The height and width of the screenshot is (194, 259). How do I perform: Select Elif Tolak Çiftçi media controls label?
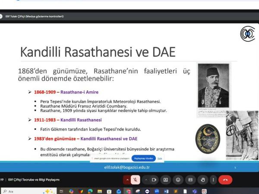tap(35, 16)
